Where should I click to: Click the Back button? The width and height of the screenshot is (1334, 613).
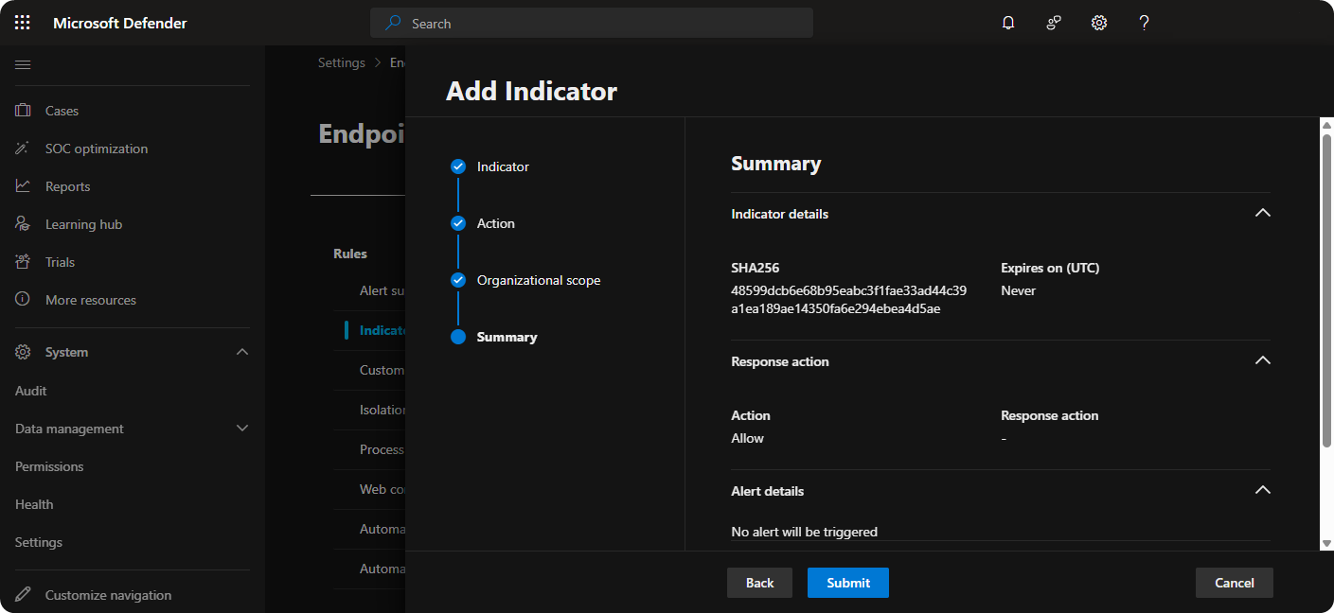tap(759, 583)
